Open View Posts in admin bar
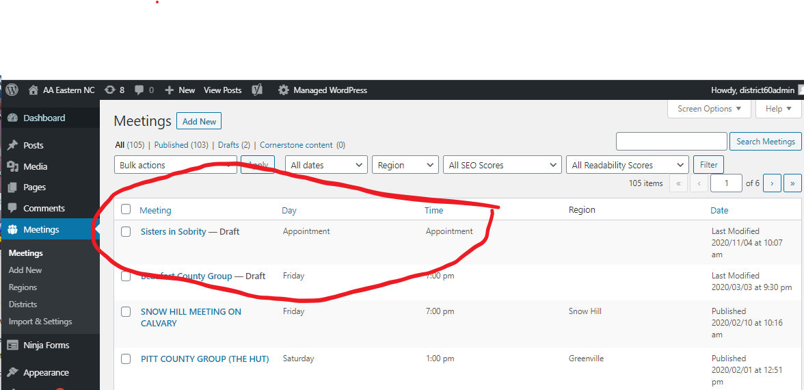Viewport: 804px width, 390px height. click(x=223, y=90)
